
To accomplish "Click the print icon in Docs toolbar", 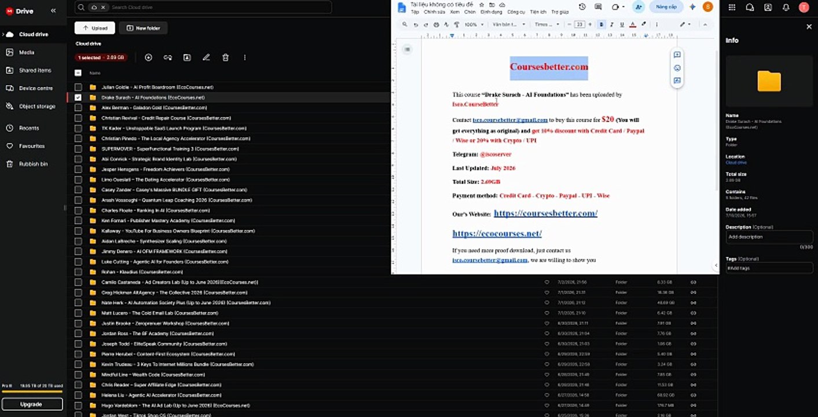I will click(x=436, y=24).
